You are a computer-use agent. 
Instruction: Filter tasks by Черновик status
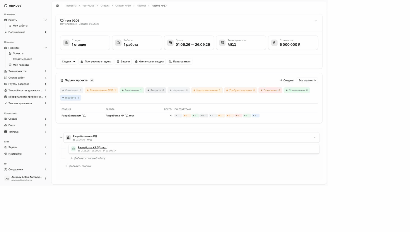179,90
